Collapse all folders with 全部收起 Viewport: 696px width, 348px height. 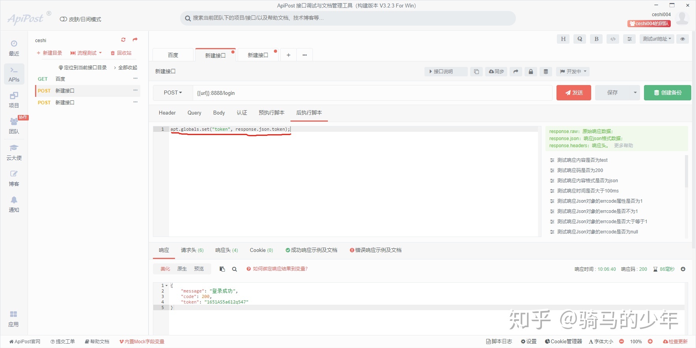[x=126, y=68]
